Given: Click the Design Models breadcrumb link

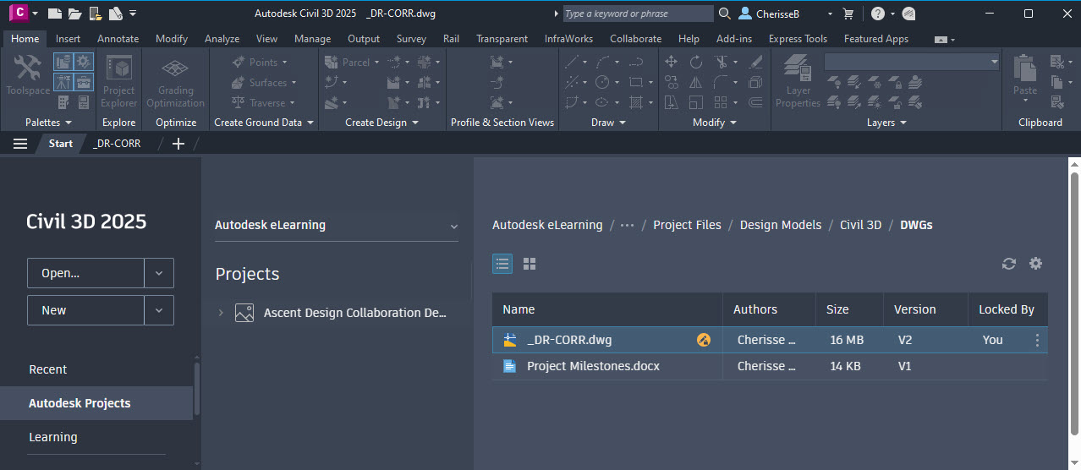Looking at the screenshot, I should click(x=781, y=225).
